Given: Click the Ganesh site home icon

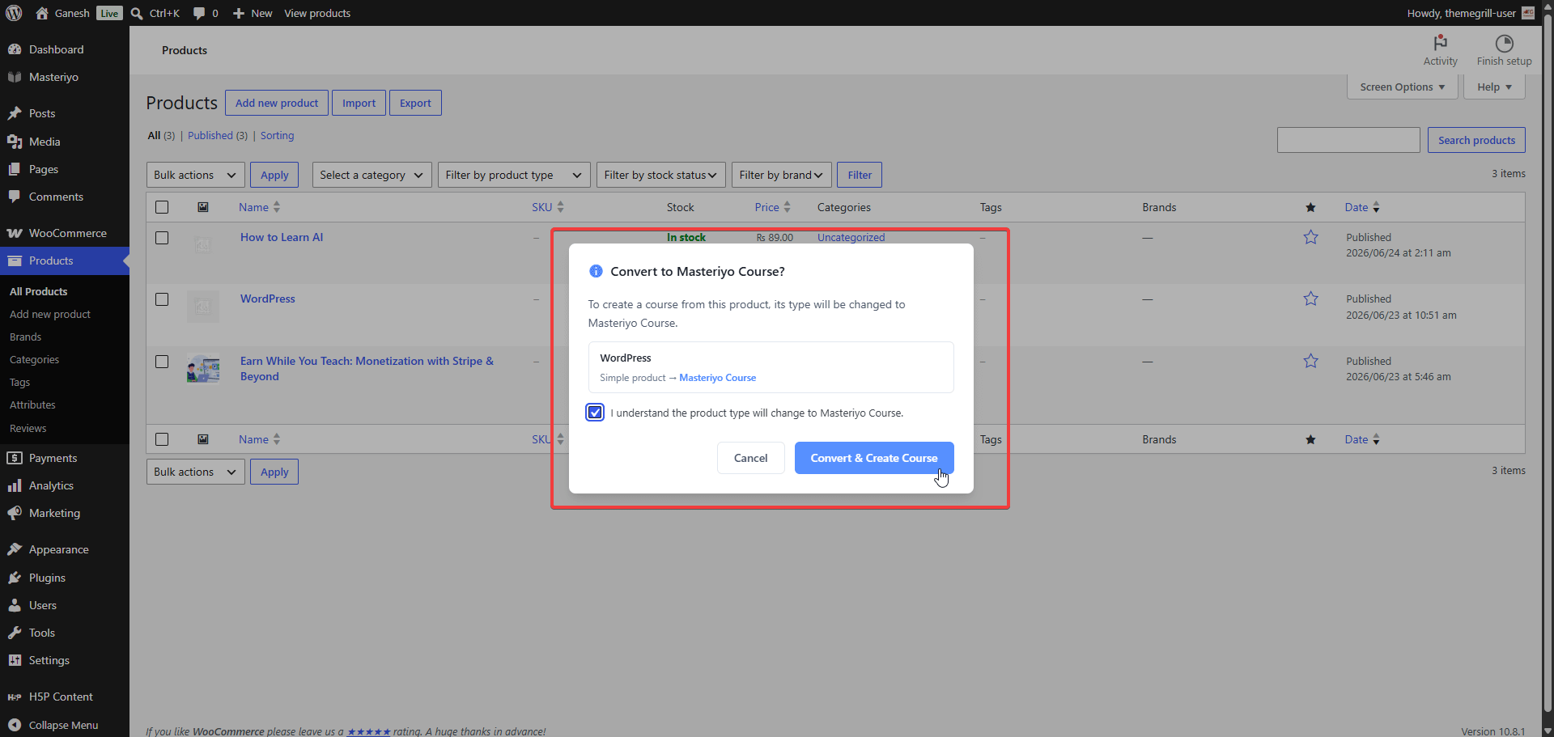Looking at the screenshot, I should point(42,13).
